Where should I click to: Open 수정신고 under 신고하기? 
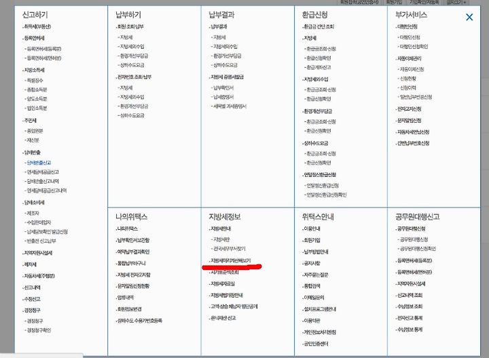(32, 299)
